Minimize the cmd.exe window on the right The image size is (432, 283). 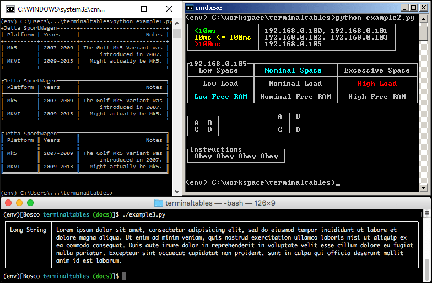click(404, 8)
